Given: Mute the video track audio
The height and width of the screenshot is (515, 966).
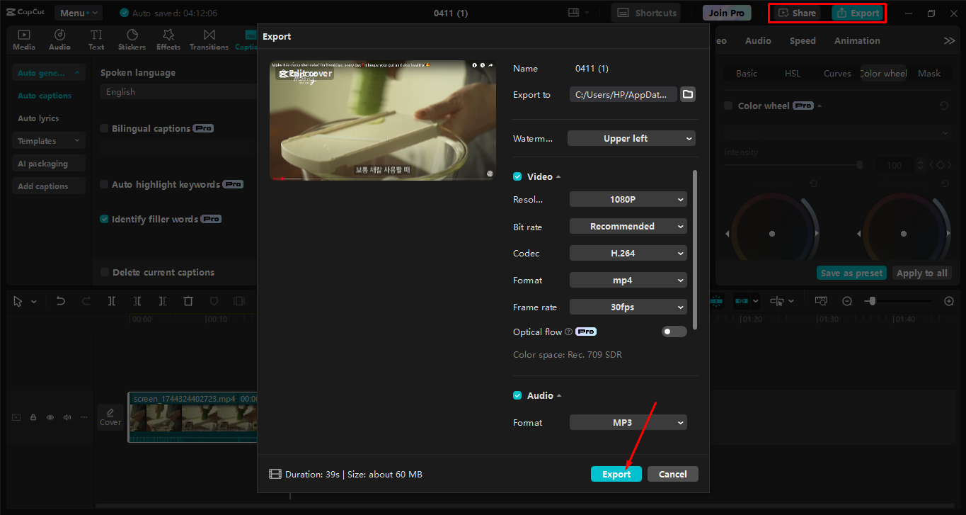Looking at the screenshot, I should click(x=67, y=417).
